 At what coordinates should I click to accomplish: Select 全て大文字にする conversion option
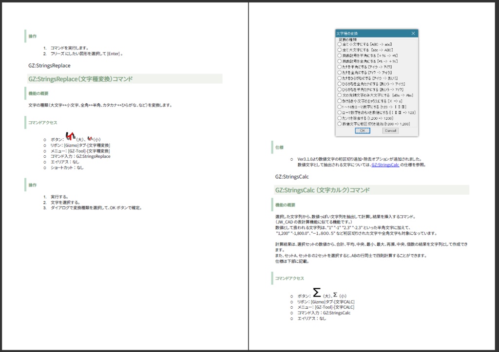point(339,49)
